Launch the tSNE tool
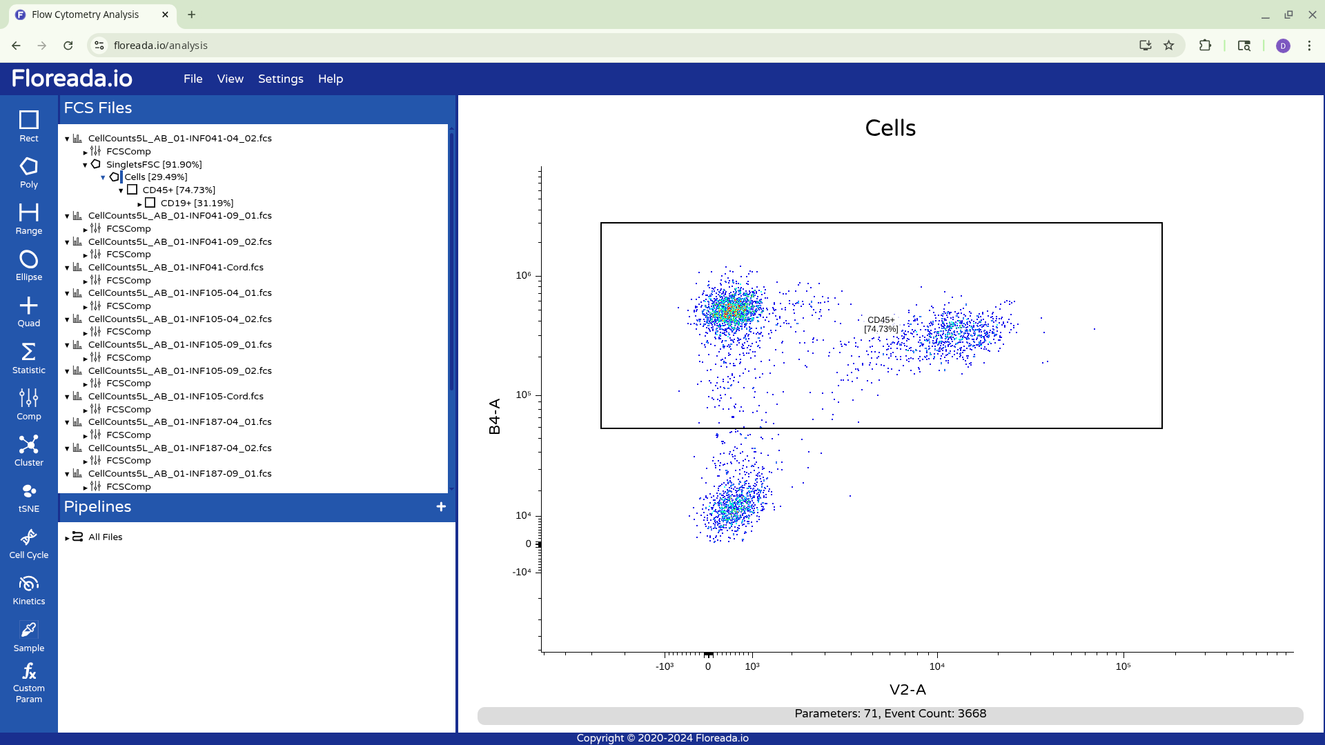Screen dimensions: 1325x745 [x=28, y=497]
